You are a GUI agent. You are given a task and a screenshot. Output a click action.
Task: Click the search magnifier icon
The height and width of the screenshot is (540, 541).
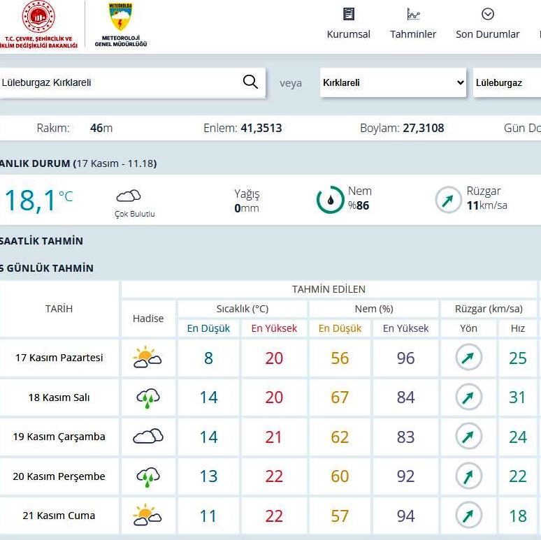pyautogui.click(x=250, y=82)
